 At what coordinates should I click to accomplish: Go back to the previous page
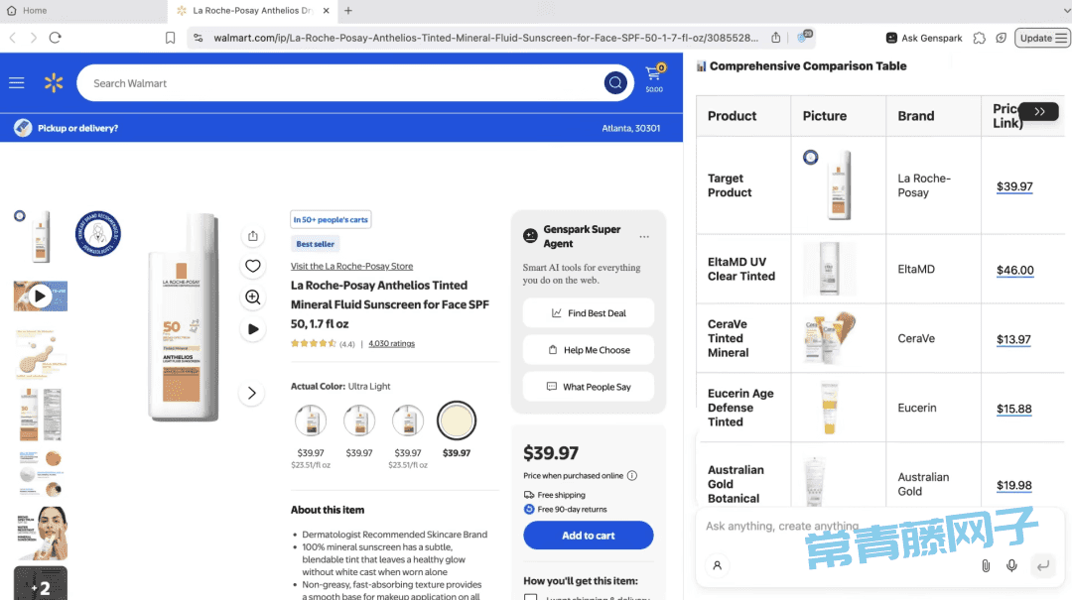pos(13,38)
